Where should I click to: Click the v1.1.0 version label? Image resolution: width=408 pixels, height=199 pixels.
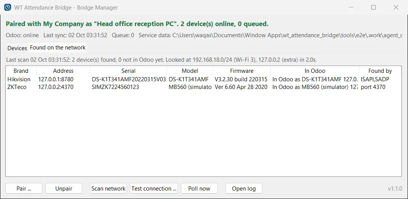(x=395, y=189)
